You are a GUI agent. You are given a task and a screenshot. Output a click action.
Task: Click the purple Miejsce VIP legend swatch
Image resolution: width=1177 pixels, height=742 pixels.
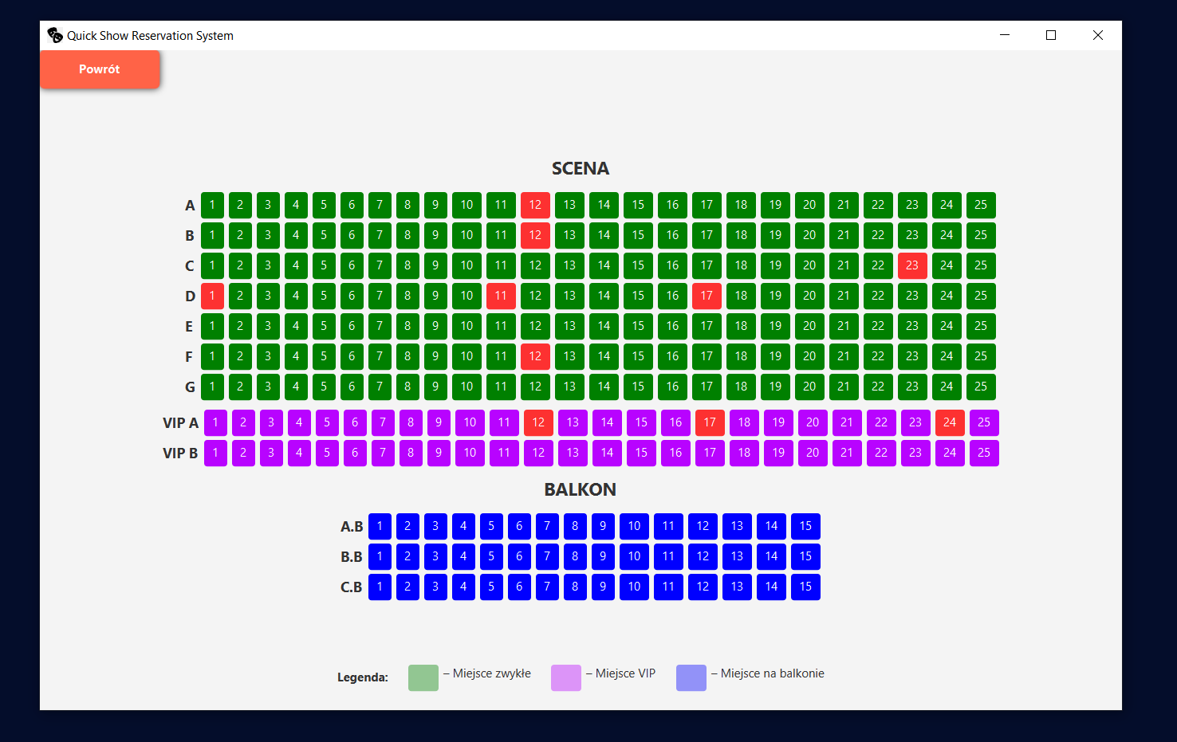tap(566, 677)
